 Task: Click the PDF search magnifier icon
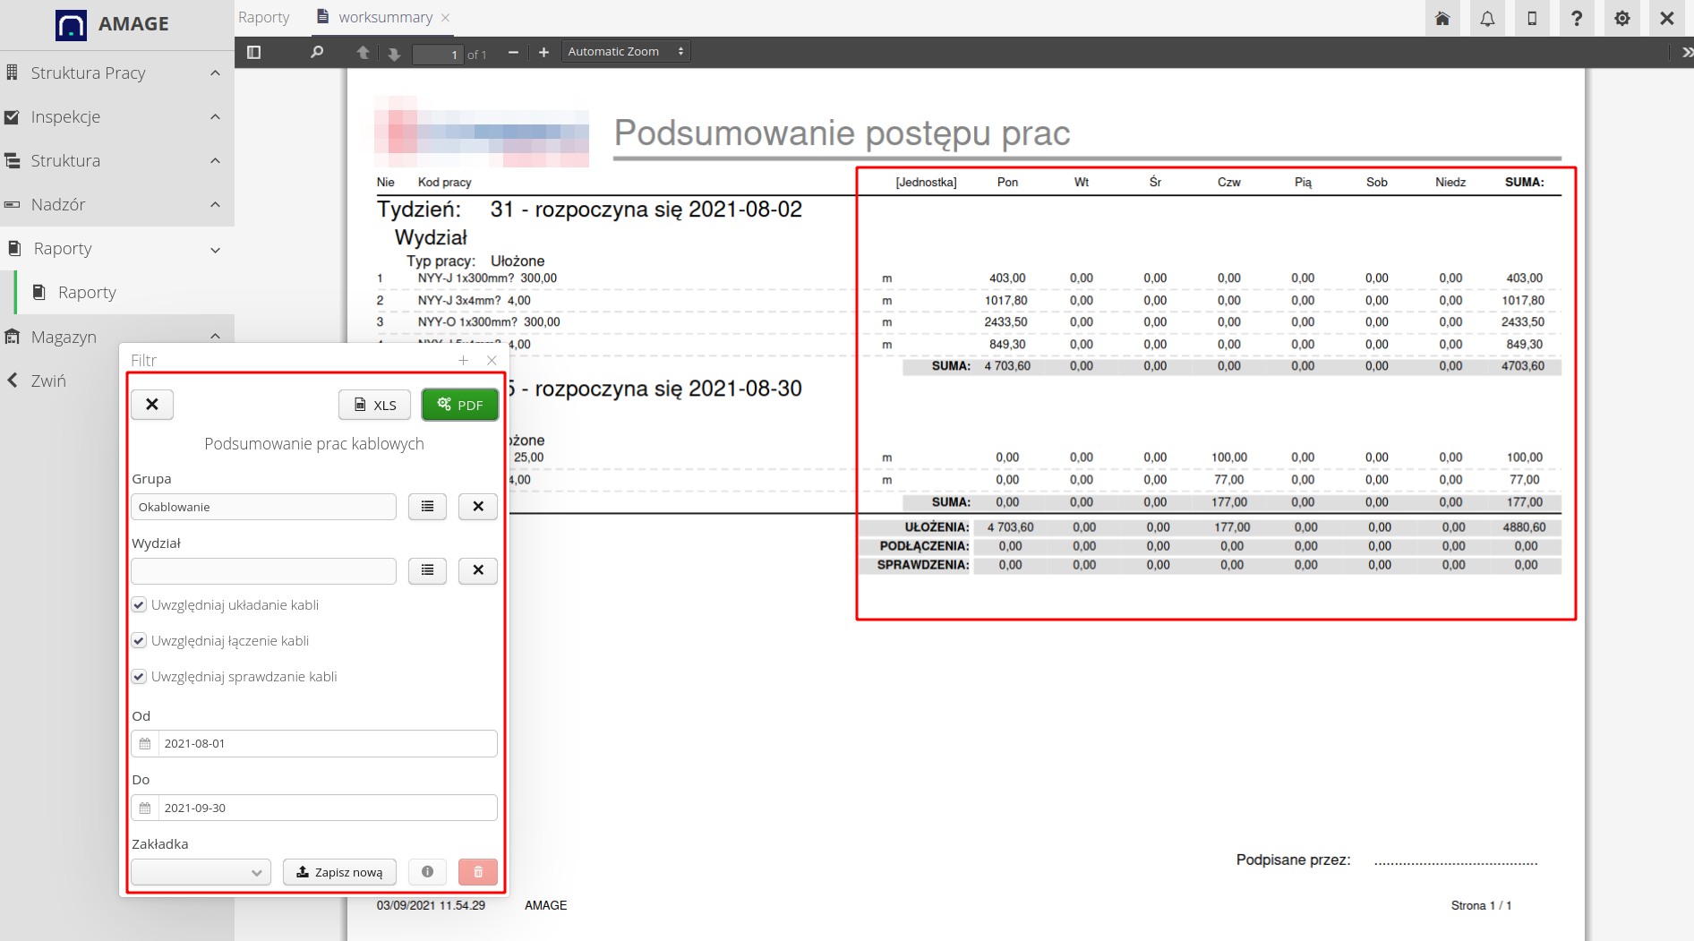click(317, 53)
